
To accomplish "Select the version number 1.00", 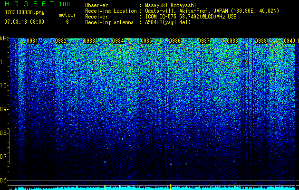I will [64, 4].
